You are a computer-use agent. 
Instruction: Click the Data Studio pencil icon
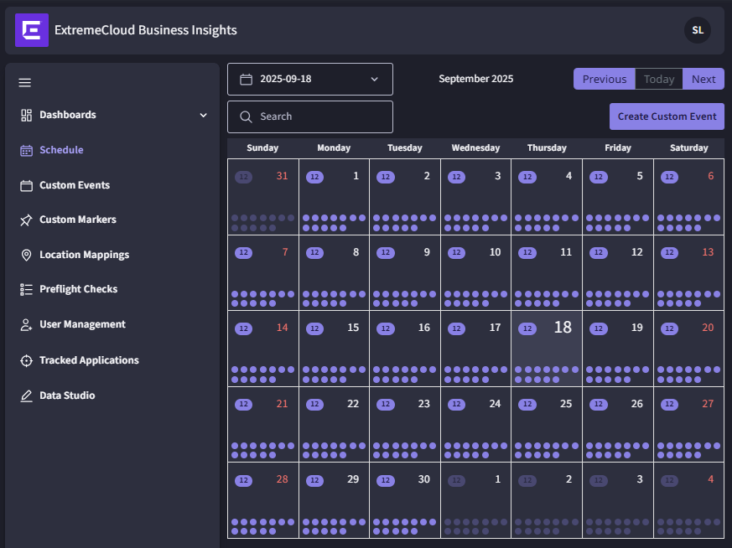tap(26, 395)
